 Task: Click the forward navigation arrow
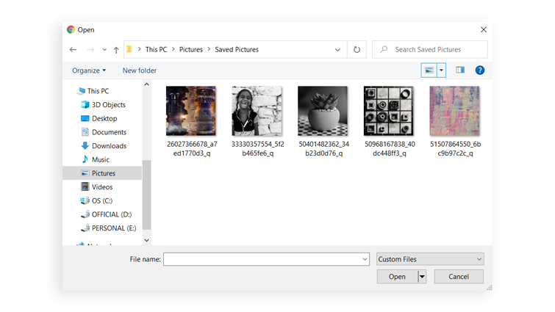pos(90,50)
